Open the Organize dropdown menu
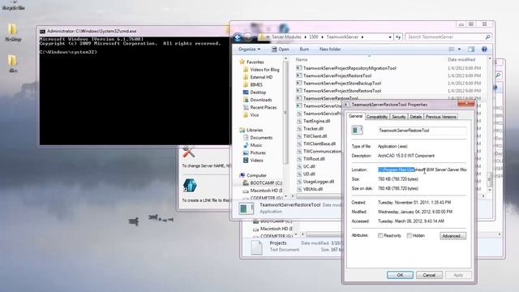This screenshot has height=292, width=519. pos(249,49)
